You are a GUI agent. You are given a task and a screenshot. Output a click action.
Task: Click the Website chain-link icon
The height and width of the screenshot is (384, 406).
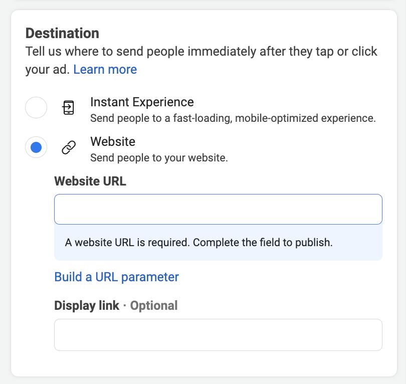coord(69,147)
